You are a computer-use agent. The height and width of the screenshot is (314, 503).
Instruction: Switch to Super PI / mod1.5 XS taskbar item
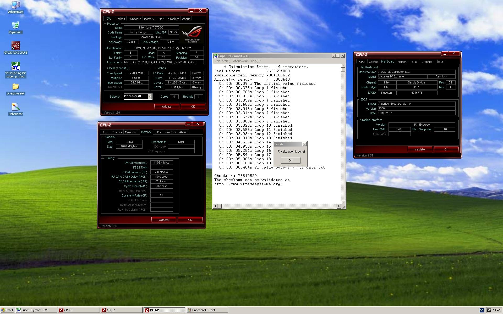tap(36, 310)
